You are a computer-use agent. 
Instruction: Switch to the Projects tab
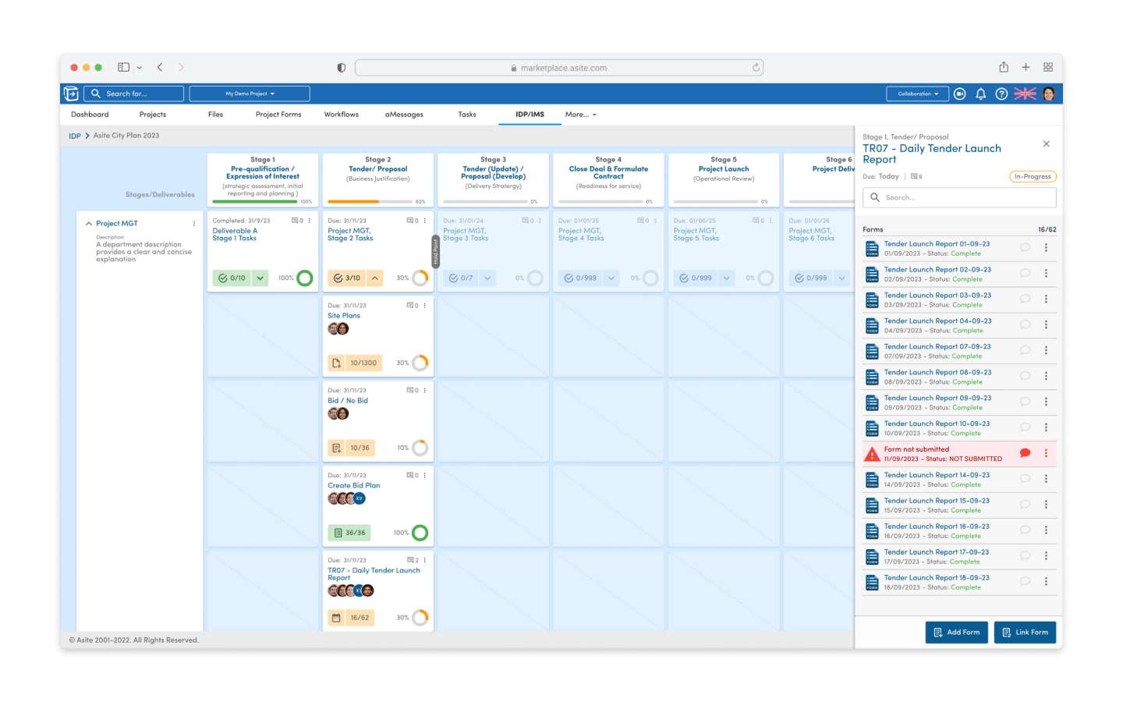pos(153,115)
